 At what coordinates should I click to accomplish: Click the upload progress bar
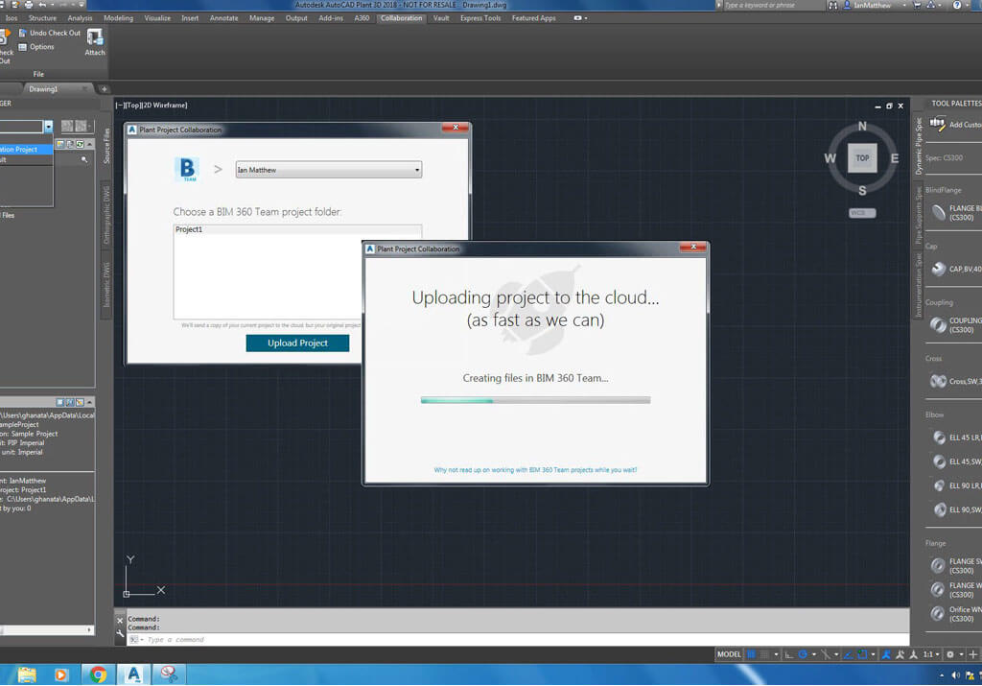pyautogui.click(x=535, y=400)
